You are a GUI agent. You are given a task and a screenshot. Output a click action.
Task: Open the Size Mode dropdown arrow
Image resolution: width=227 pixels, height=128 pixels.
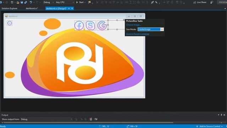[x=162, y=29]
